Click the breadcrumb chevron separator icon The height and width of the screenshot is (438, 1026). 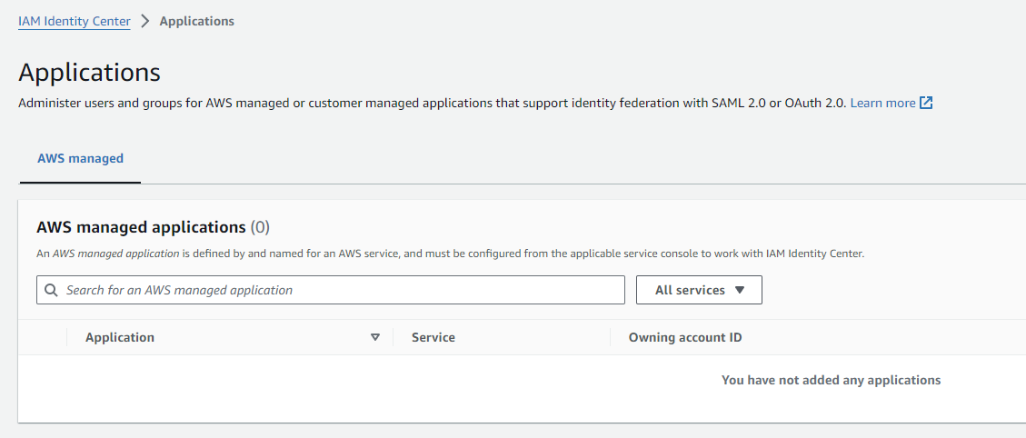click(x=145, y=21)
